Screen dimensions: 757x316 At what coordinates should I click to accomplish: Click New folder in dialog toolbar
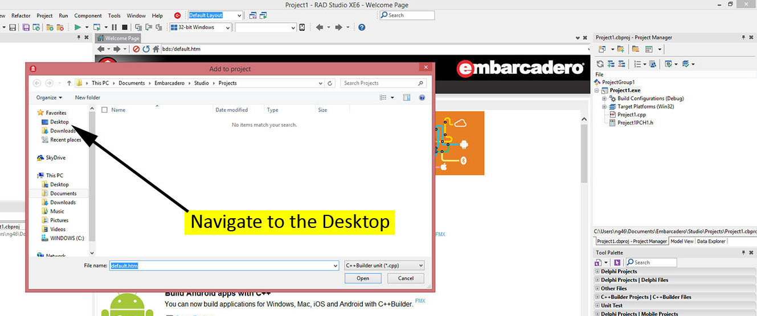pos(88,98)
